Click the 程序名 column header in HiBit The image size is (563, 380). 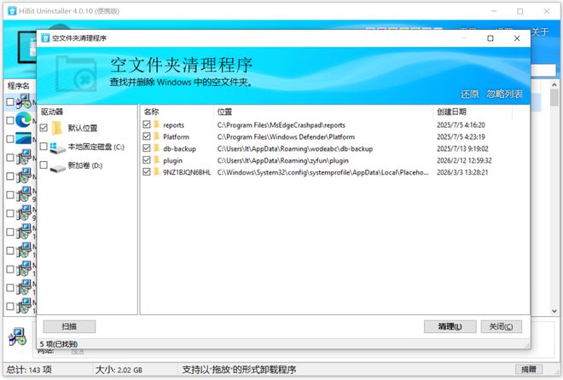coord(19,86)
